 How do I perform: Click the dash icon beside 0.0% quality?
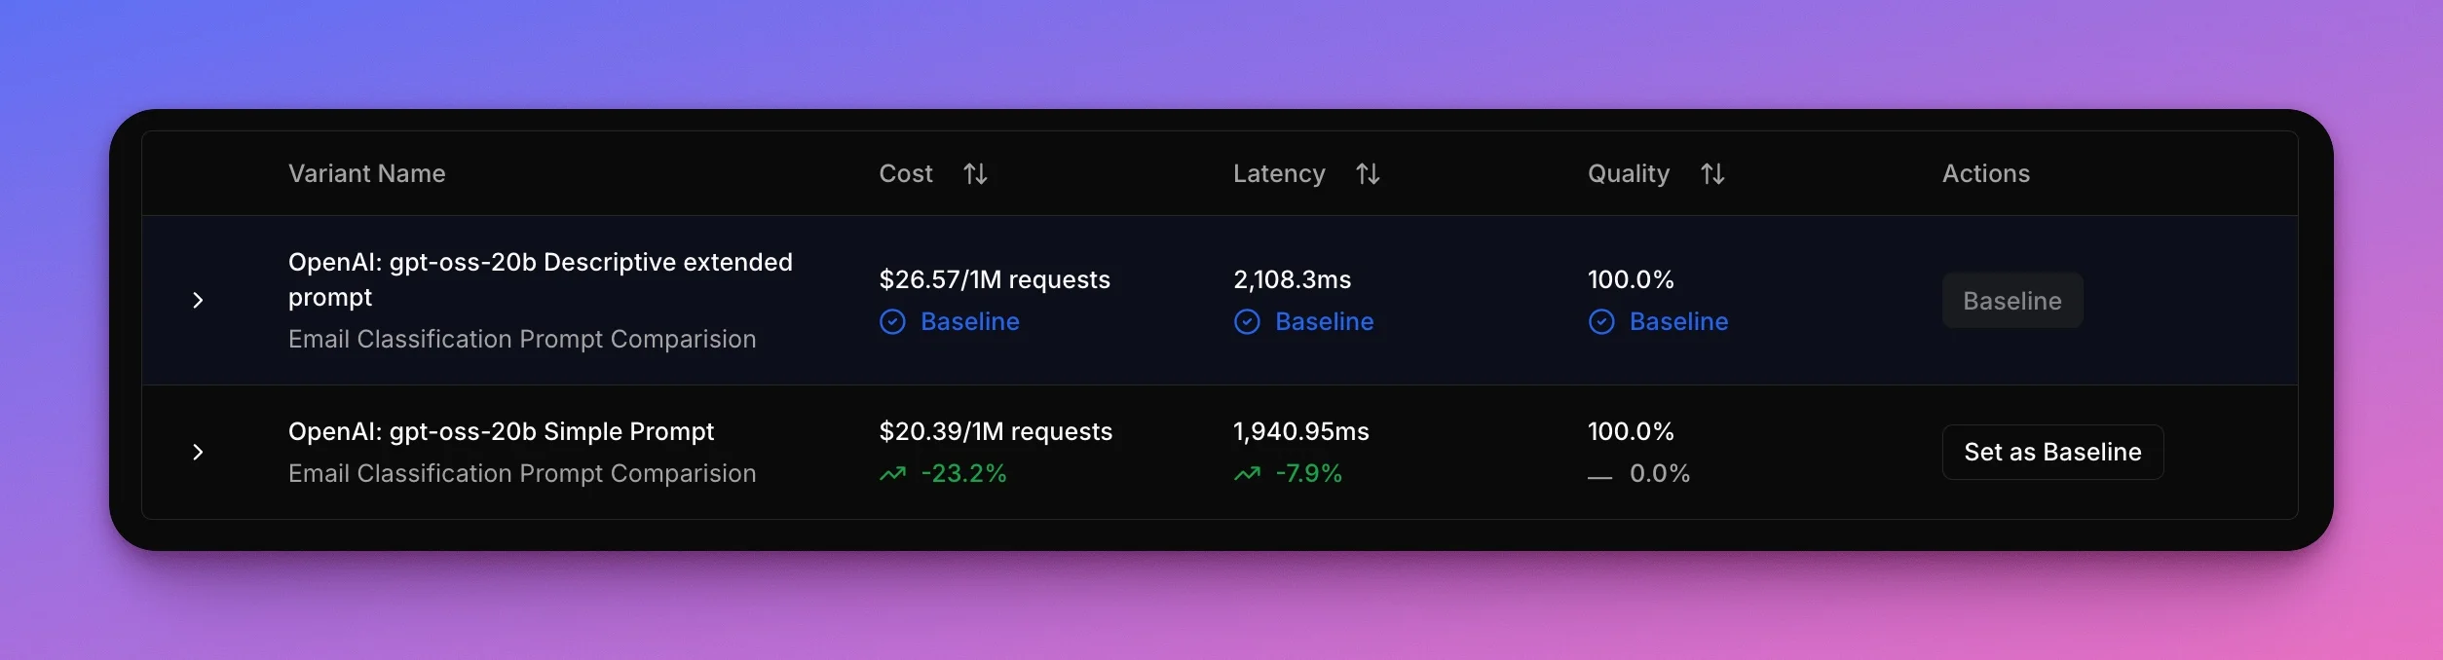pyautogui.click(x=1599, y=477)
